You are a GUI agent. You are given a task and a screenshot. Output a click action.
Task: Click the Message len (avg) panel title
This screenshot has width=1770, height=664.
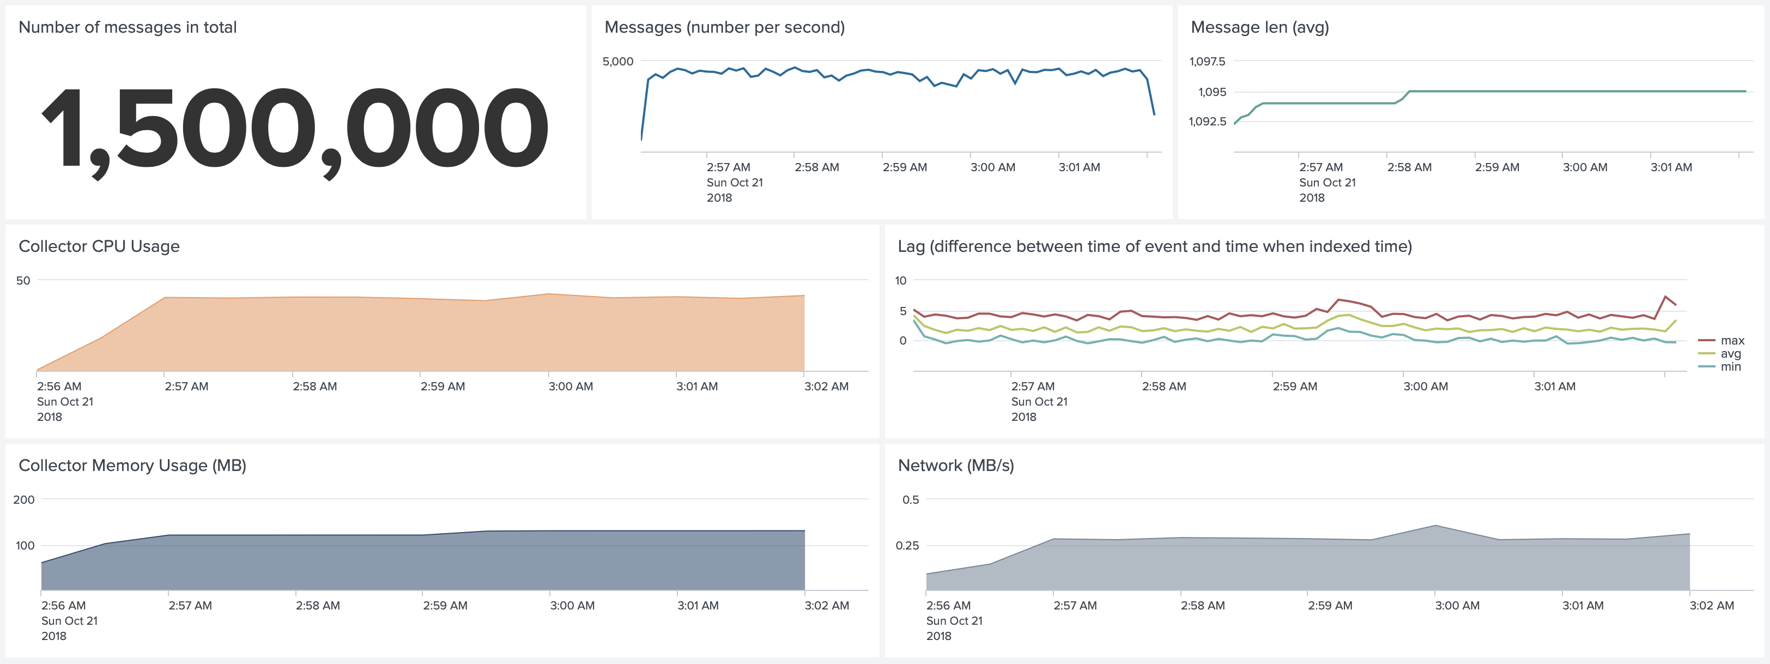click(x=1259, y=27)
